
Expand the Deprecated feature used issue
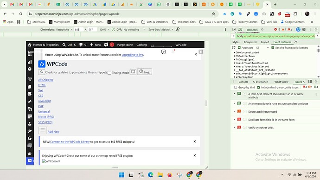pos(234,111)
